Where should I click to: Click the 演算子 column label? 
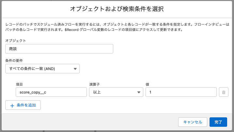point(94,84)
